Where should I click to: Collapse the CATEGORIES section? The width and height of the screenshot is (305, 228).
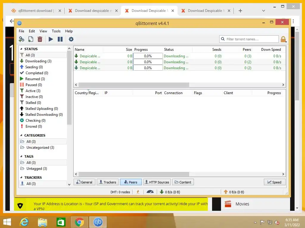click(x=21, y=135)
